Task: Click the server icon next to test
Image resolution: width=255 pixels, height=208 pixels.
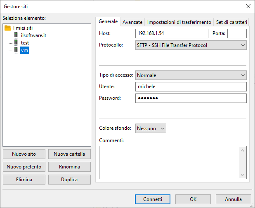Action: coord(16,42)
